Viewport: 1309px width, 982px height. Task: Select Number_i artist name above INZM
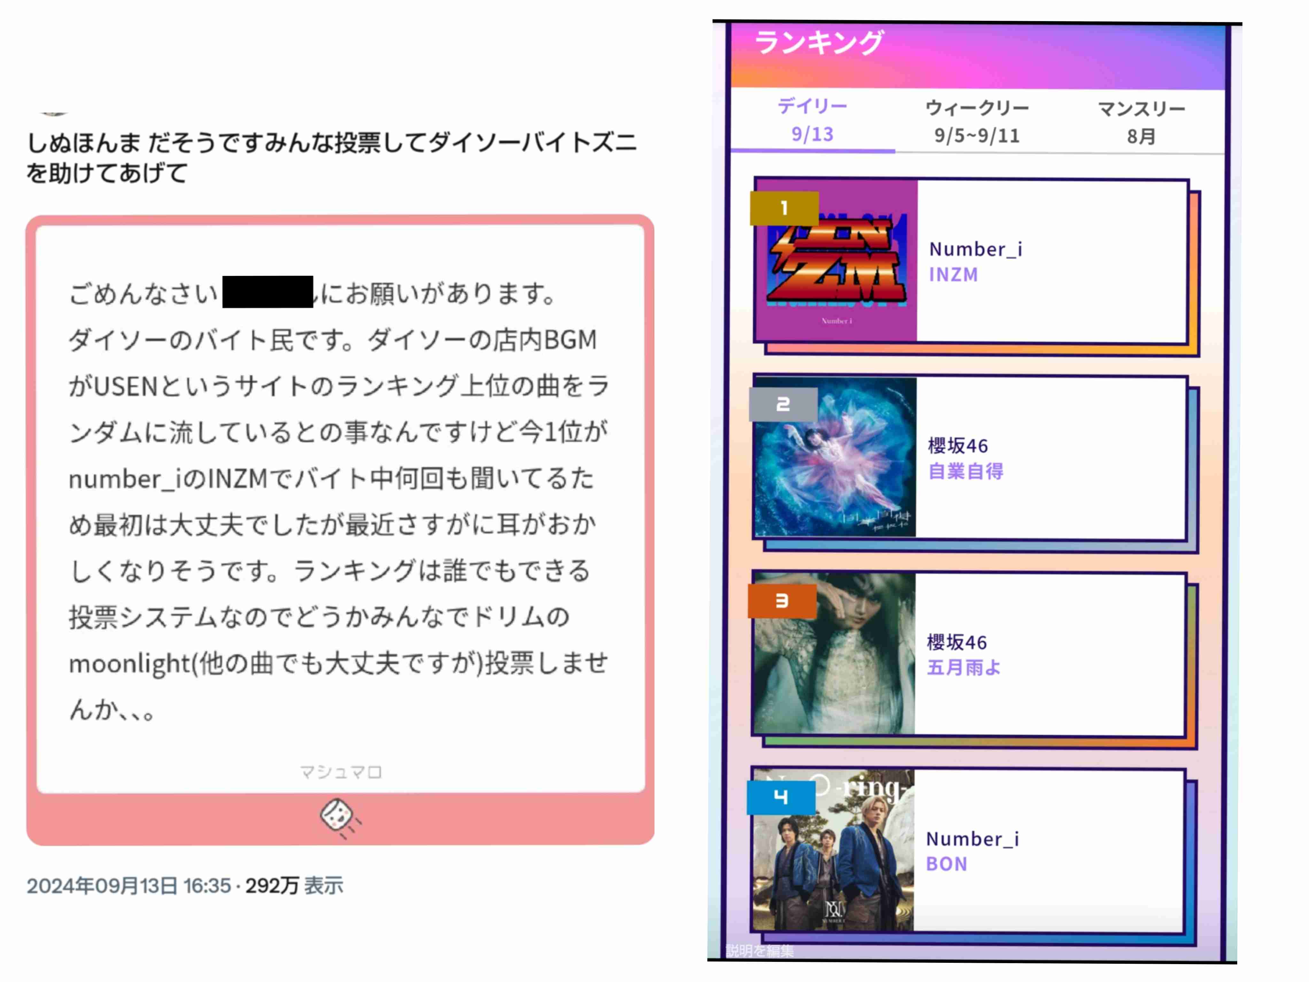coord(976,249)
